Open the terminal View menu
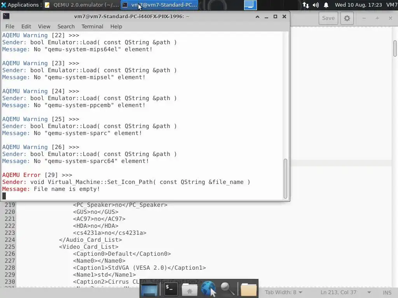 click(44, 26)
